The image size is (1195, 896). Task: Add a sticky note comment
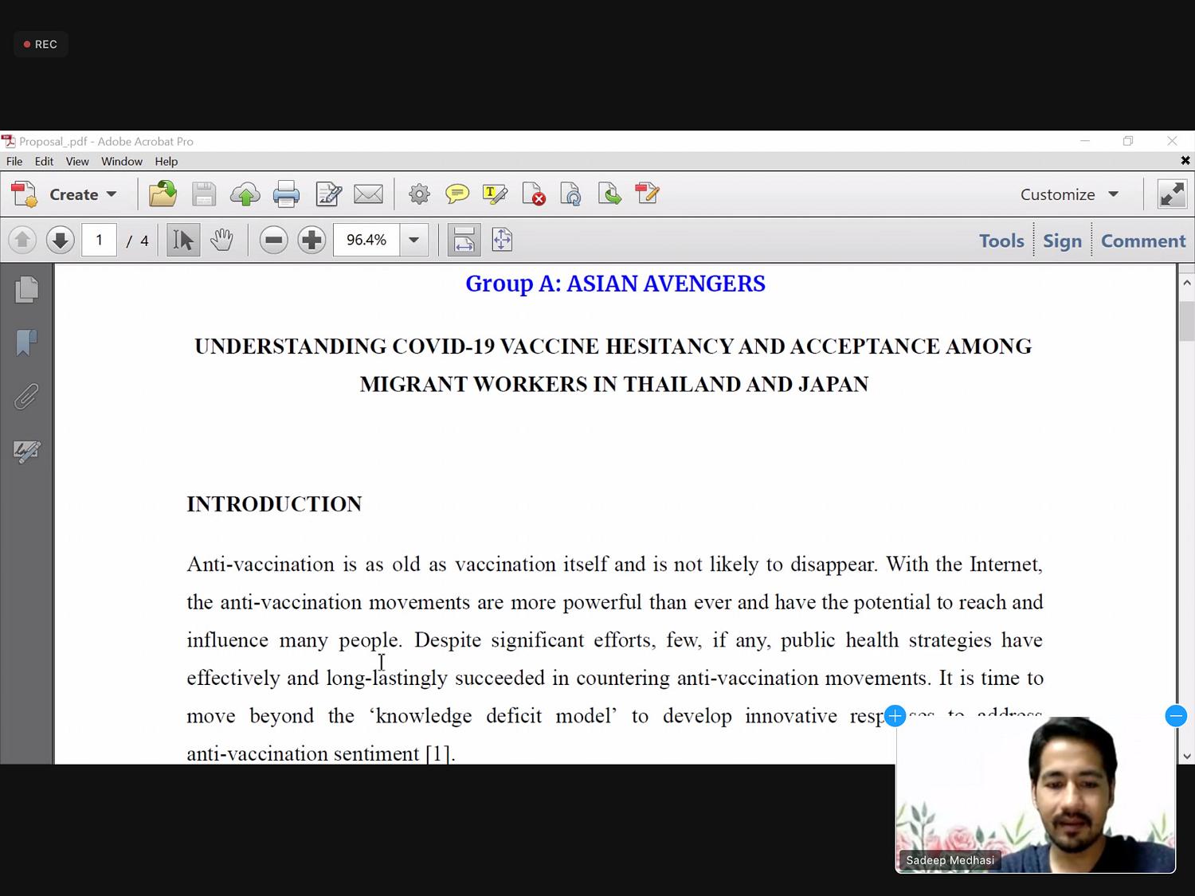457,194
